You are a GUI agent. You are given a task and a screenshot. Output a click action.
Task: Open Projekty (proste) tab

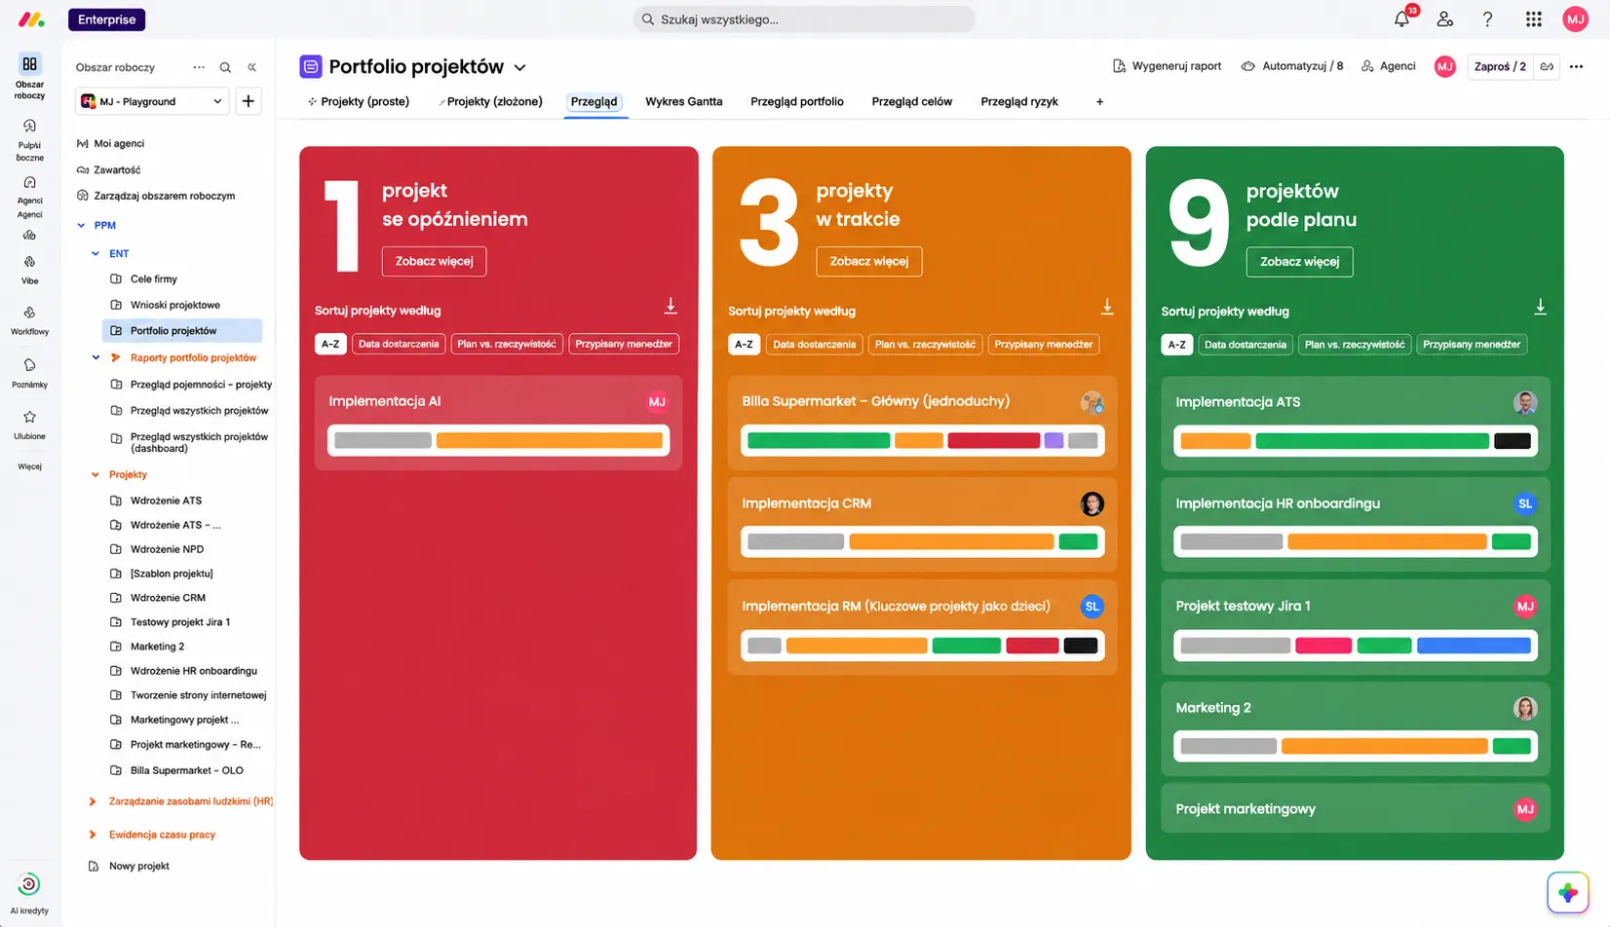pyautogui.click(x=359, y=101)
